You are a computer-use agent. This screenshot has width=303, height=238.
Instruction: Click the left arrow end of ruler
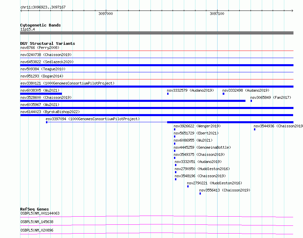point(21,11)
